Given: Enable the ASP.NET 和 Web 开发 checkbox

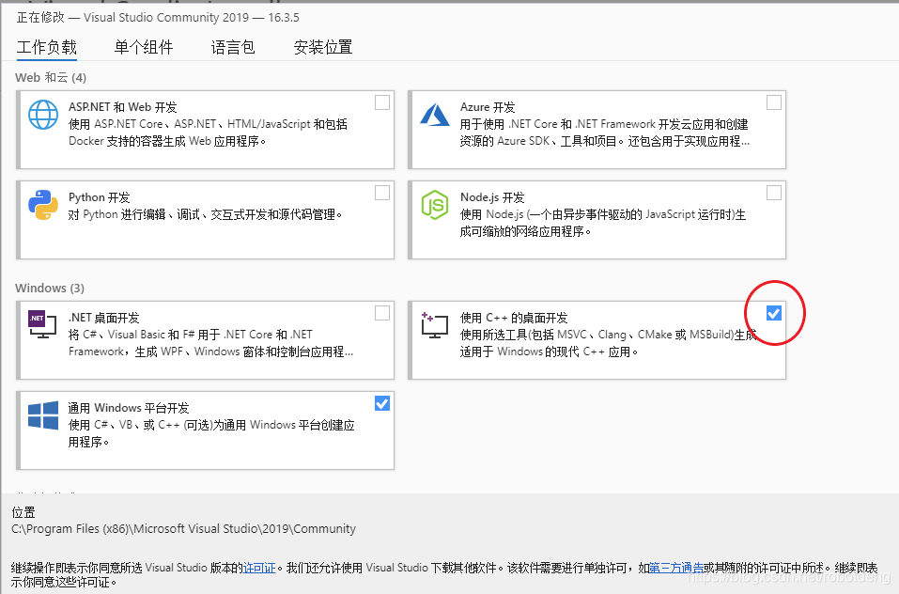Looking at the screenshot, I should click(382, 102).
